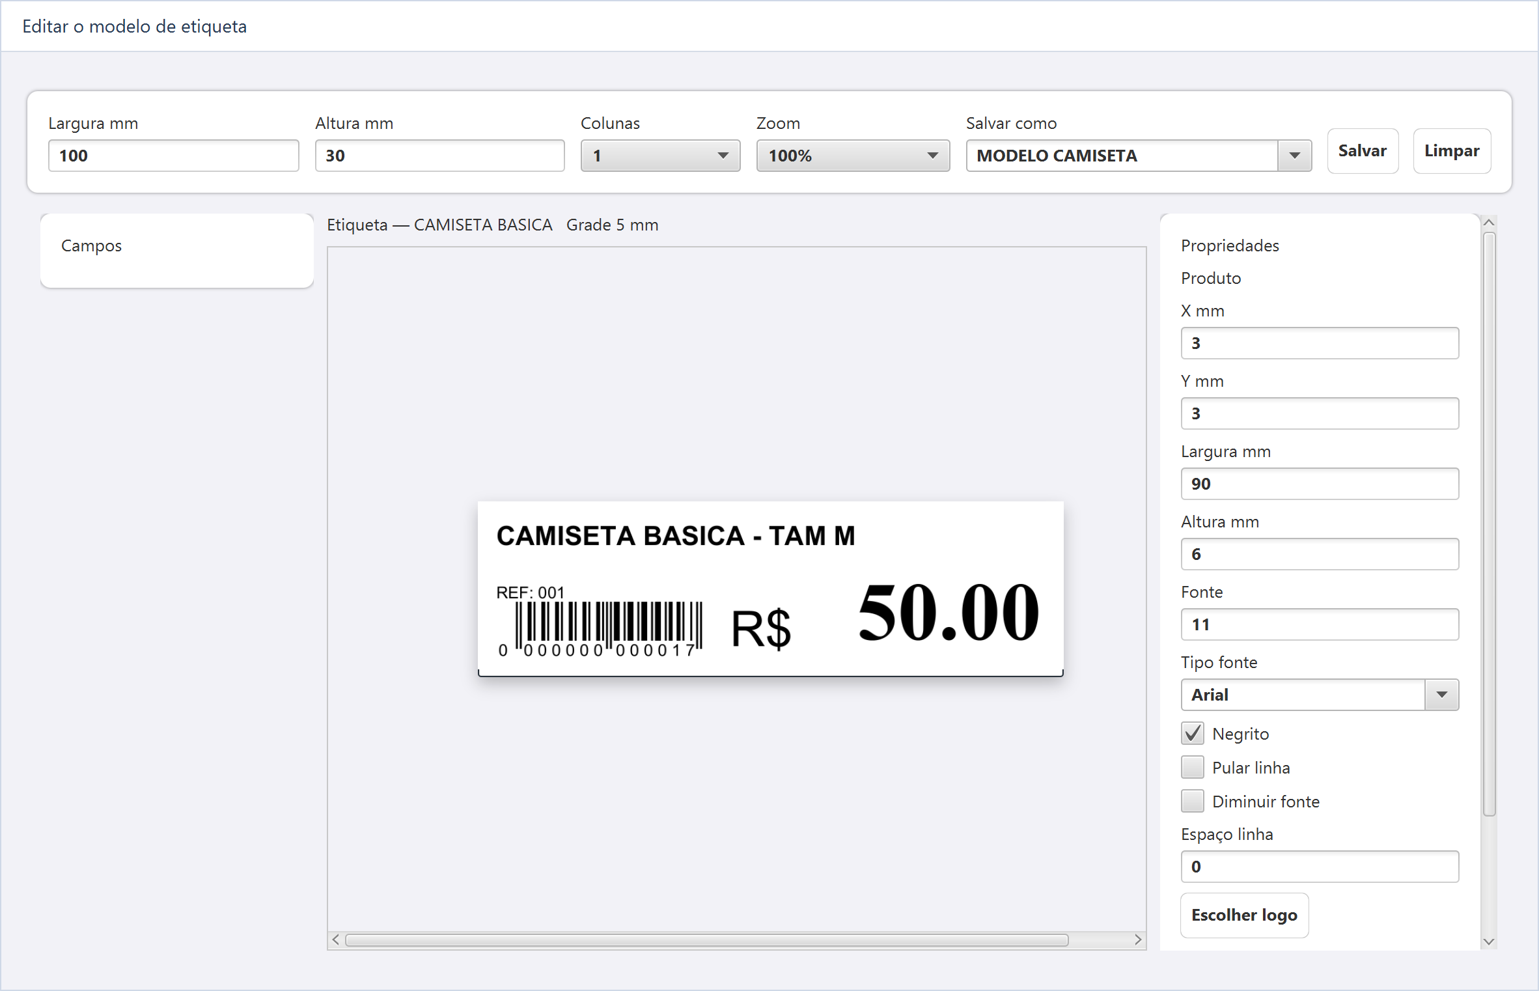The height and width of the screenshot is (991, 1539).
Task: Select the R$ currency text on label
Action: coord(761,628)
